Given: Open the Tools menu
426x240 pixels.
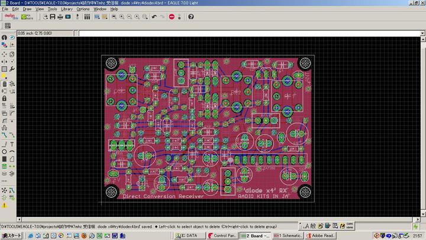Looking at the screenshot, I should [53, 9].
